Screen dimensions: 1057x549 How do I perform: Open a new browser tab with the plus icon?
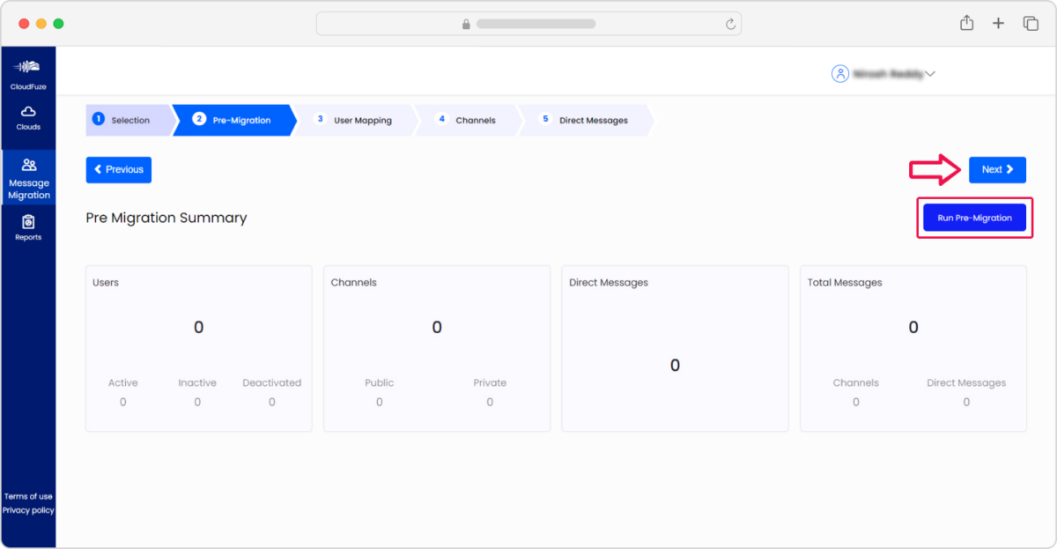(x=998, y=23)
